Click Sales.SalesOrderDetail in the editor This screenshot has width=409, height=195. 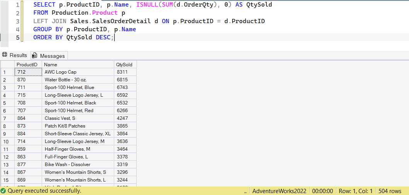(111, 21)
